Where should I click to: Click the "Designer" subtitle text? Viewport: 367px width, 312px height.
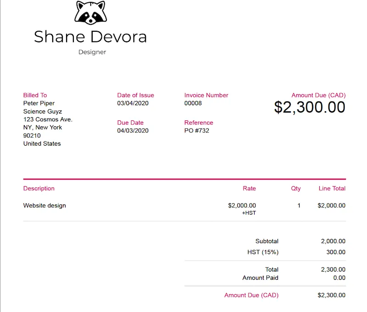pyautogui.click(x=92, y=52)
